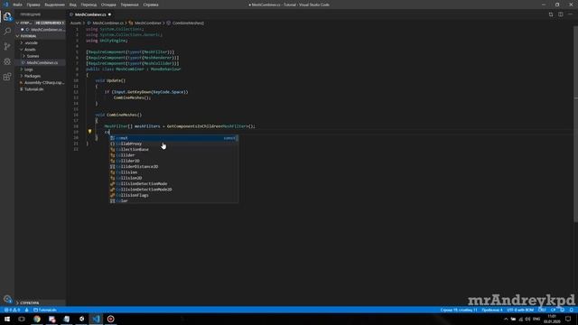This screenshot has height=325, width=578.
Task: Click the Visual Studio Code taskbar icon
Action: (97, 319)
